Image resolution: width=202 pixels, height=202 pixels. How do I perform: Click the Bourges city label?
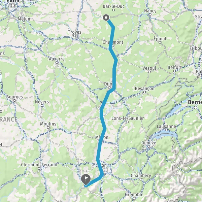coord(14,97)
